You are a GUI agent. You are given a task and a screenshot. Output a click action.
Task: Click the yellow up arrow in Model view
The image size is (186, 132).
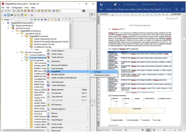coord(49,19)
